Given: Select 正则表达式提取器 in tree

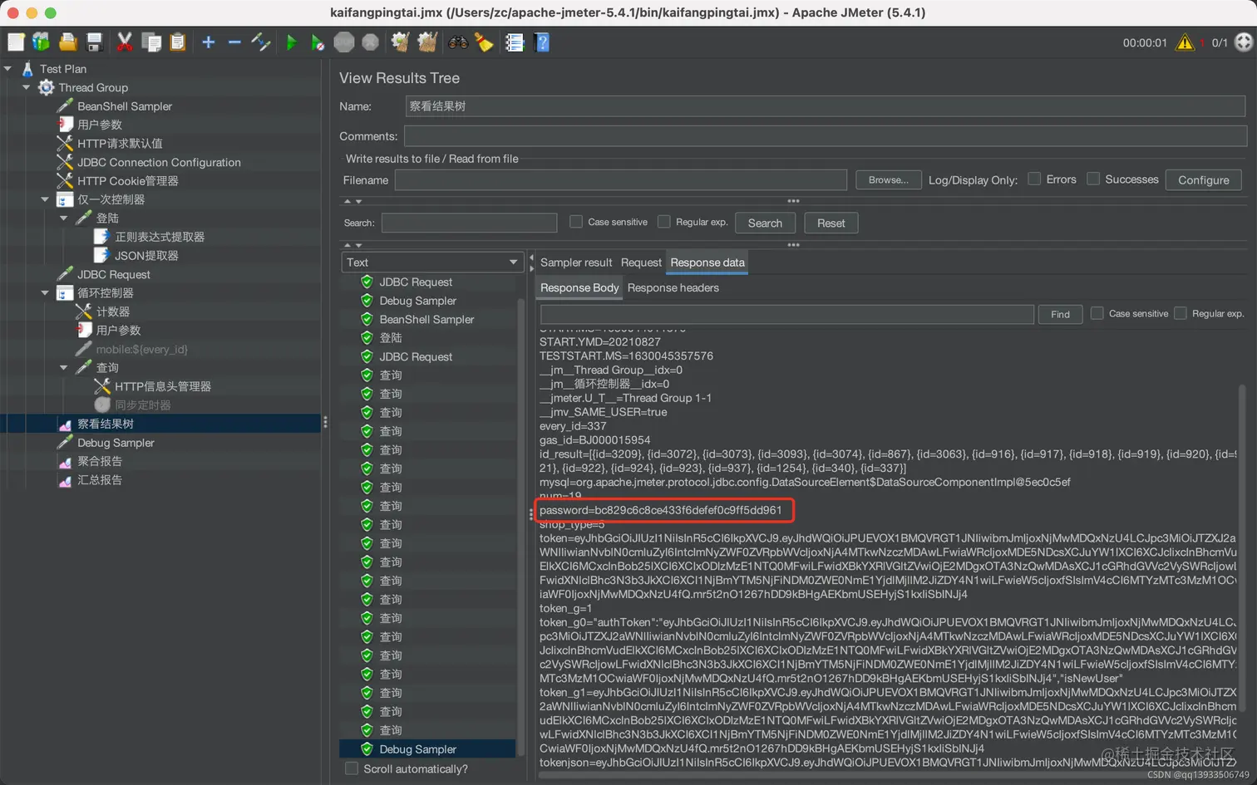Looking at the screenshot, I should (x=159, y=237).
